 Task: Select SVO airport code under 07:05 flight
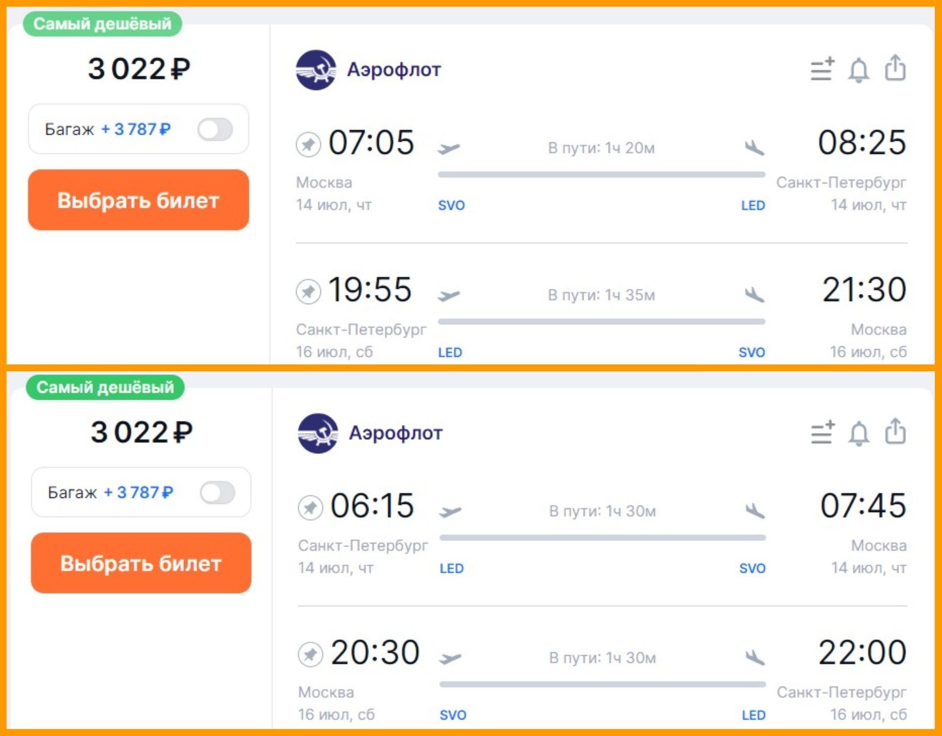[x=451, y=205]
